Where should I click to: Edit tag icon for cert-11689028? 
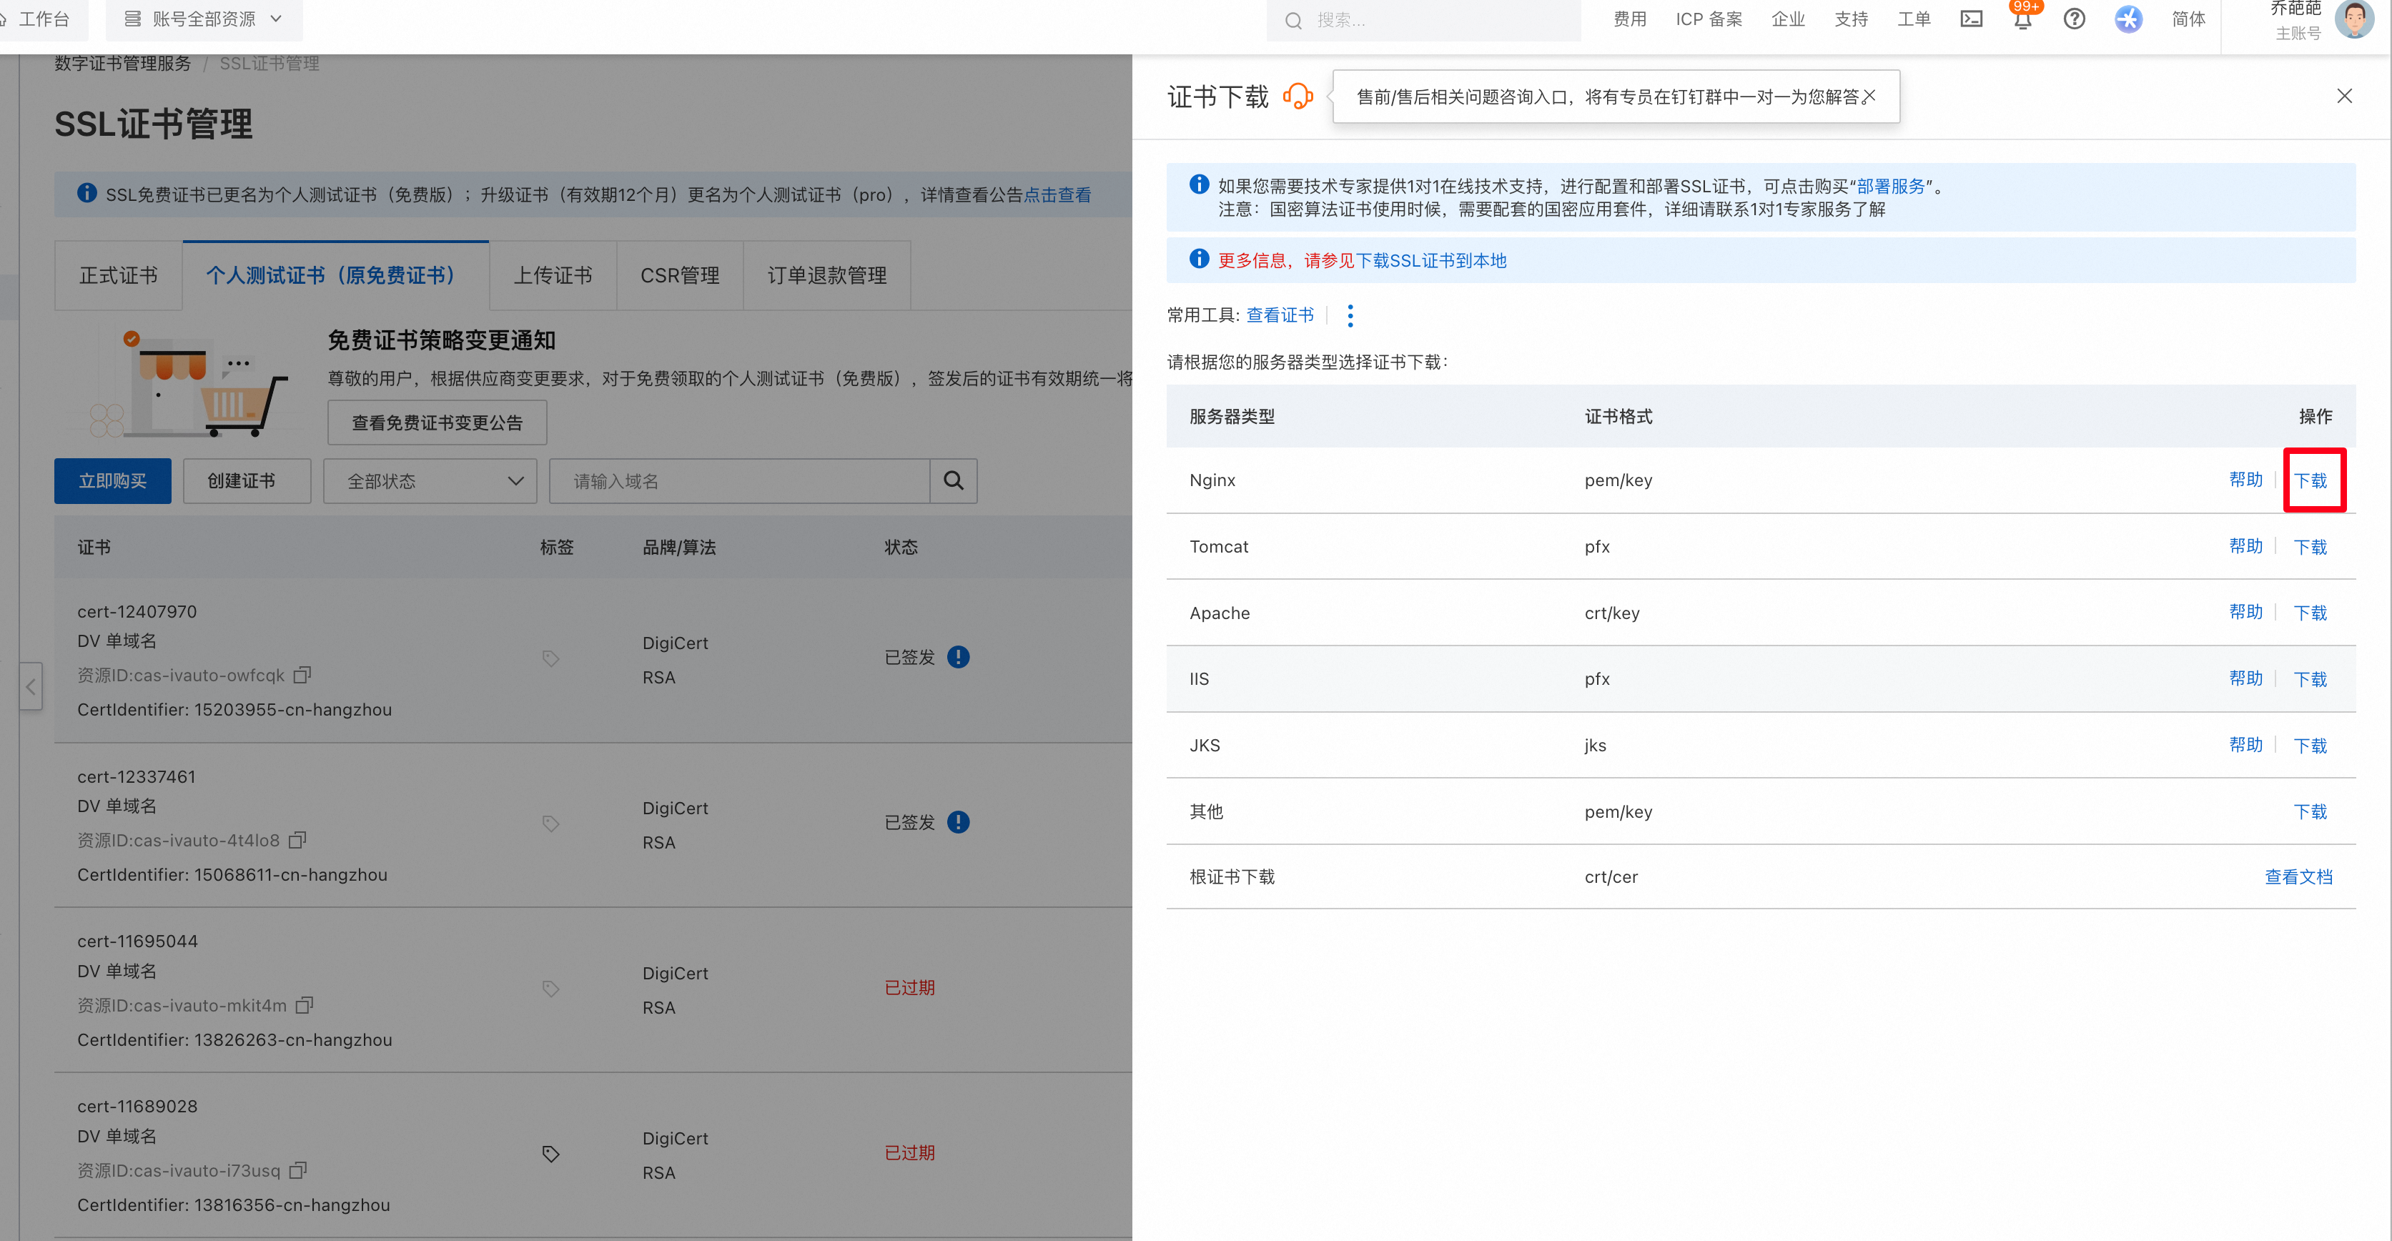(x=550, y=1154)
